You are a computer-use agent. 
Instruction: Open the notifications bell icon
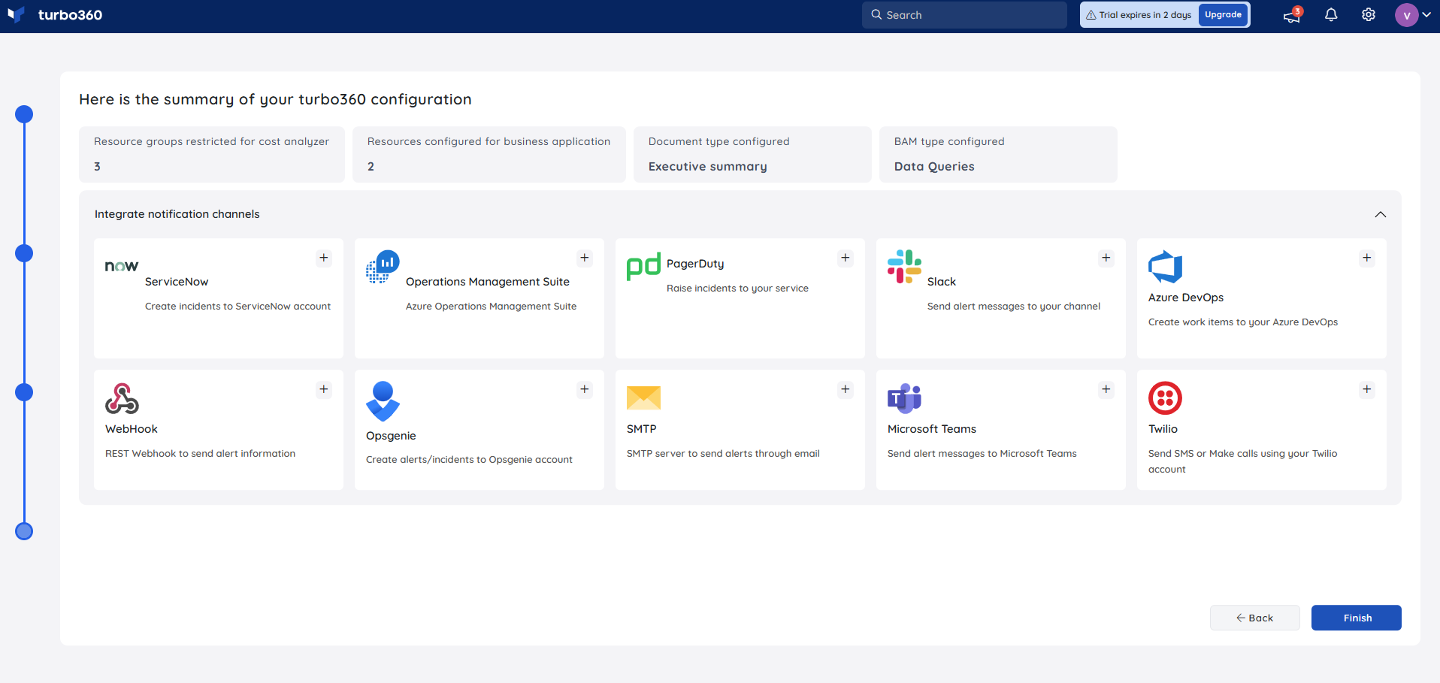1331,15
